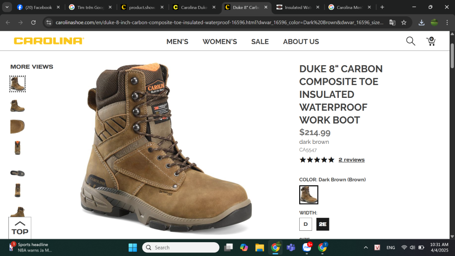Viewport: 455px width, 256px height.
Task: Choose the Dark Brown color swatch
Action: (309, 195)
